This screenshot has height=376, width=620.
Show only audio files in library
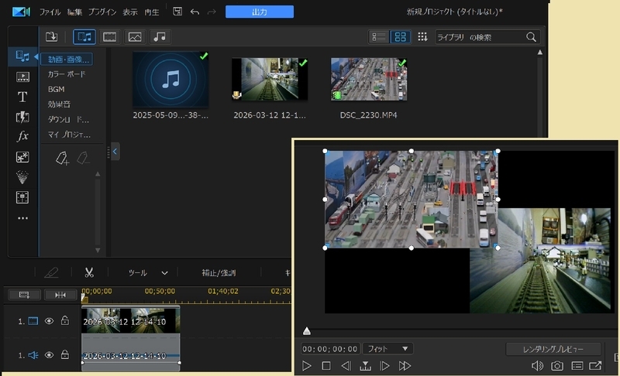point(160,36)
